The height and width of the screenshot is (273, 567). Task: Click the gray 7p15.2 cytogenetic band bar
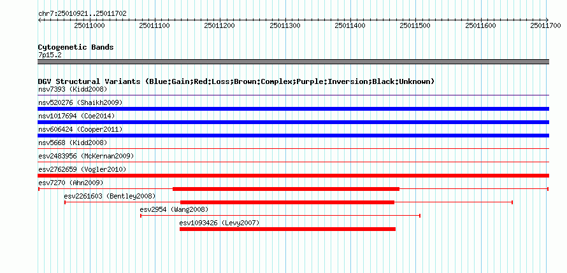click(x=294, y=62)
